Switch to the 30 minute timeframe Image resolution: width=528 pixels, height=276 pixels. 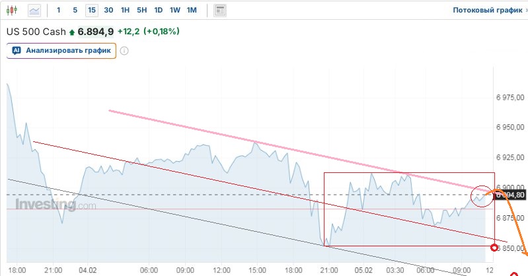108,11
